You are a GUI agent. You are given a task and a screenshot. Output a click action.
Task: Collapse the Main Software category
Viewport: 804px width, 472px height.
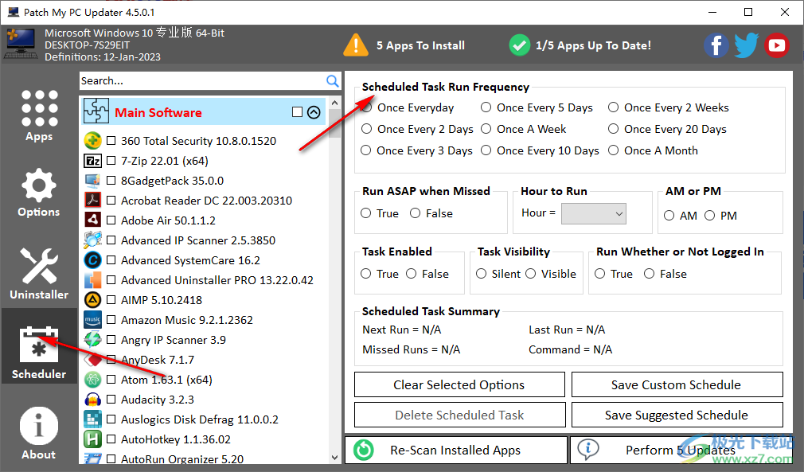[314, 112]
